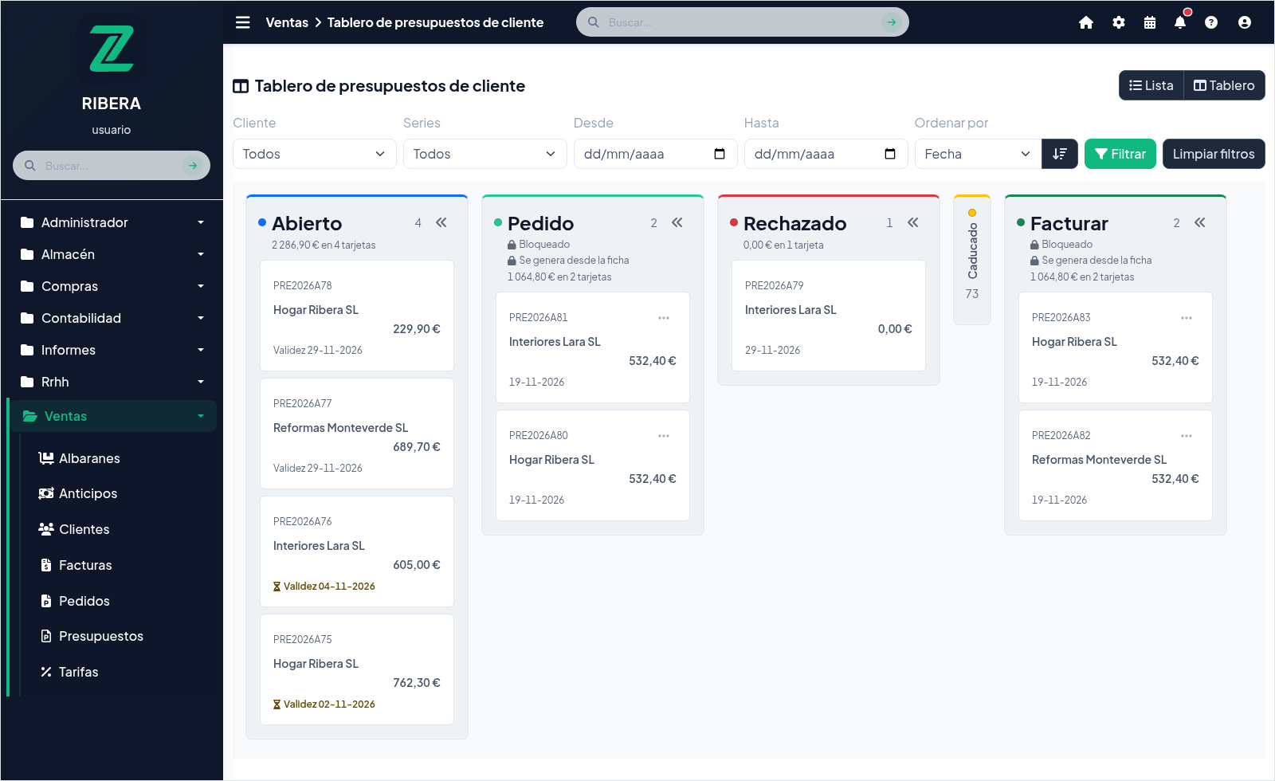1275x781 pixels.
Task: Pick the Hasta date field
Action: (x=826, y=154)
